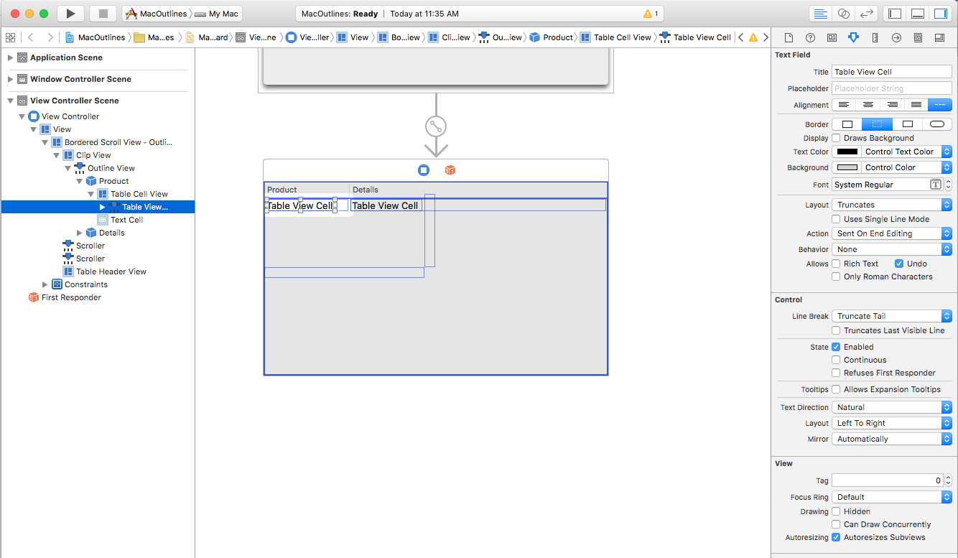The width and height of the screenshot is (958, 558).
Task: Open the Identity inspector
Action: (x=832, y=37)
